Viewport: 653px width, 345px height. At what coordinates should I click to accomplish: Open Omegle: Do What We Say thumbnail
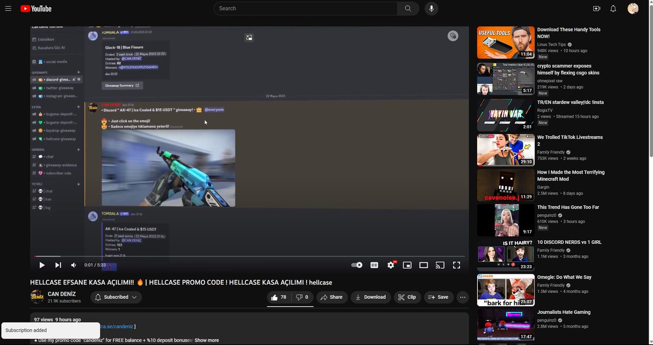coord(506,290)
